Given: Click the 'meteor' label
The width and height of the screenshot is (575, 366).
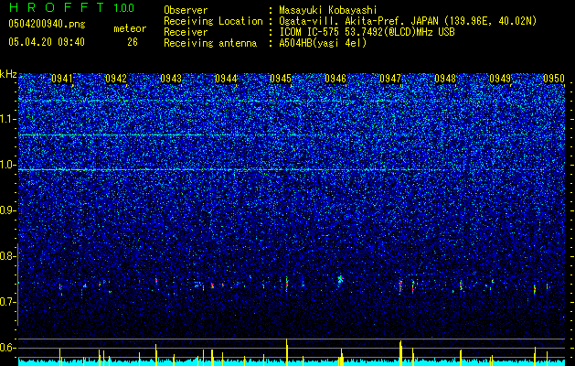Looking at the screenshot, I should pos(130,28).
